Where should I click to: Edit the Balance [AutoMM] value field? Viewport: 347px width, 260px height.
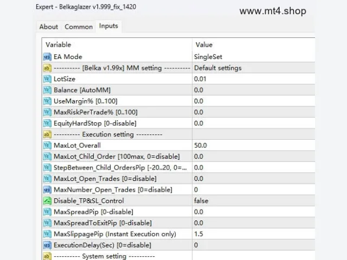254,90
